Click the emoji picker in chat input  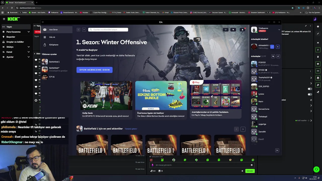point(252,165)
